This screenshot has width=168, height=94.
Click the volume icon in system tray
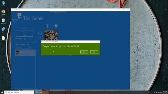pos(161,92)
